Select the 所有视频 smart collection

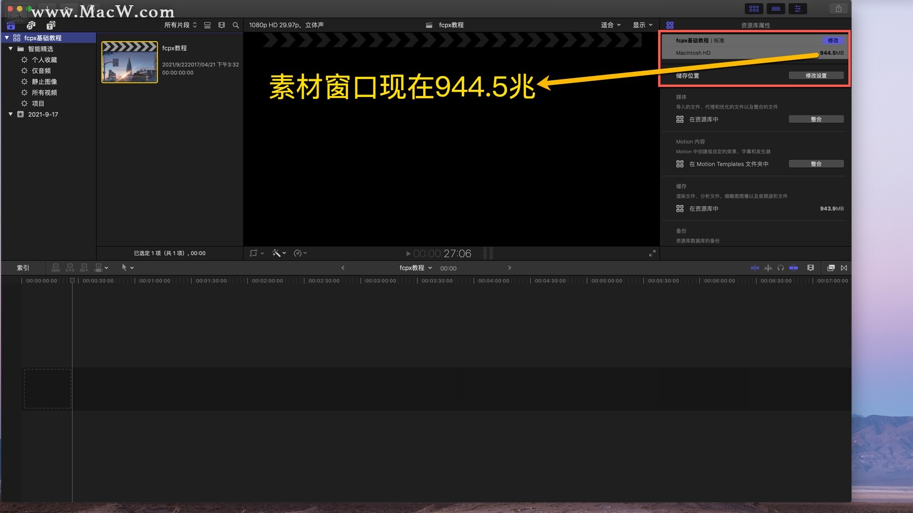44,93
